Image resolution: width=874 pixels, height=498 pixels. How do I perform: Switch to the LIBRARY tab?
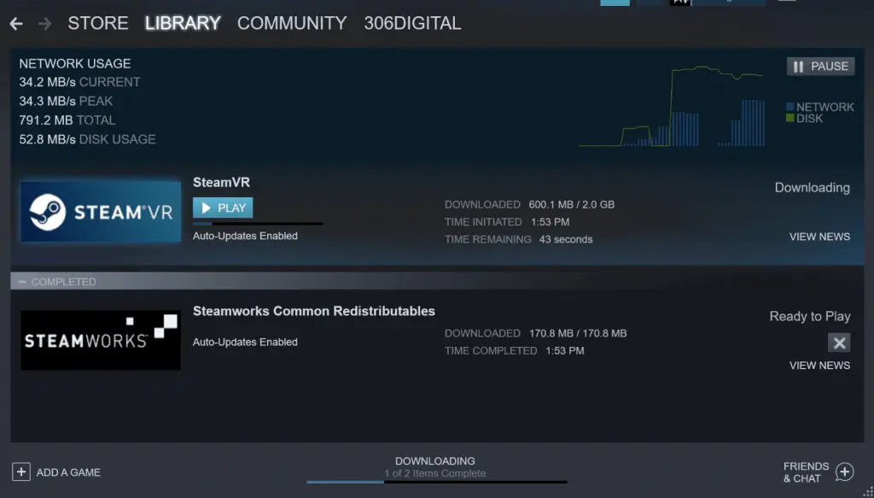point(183,23)
